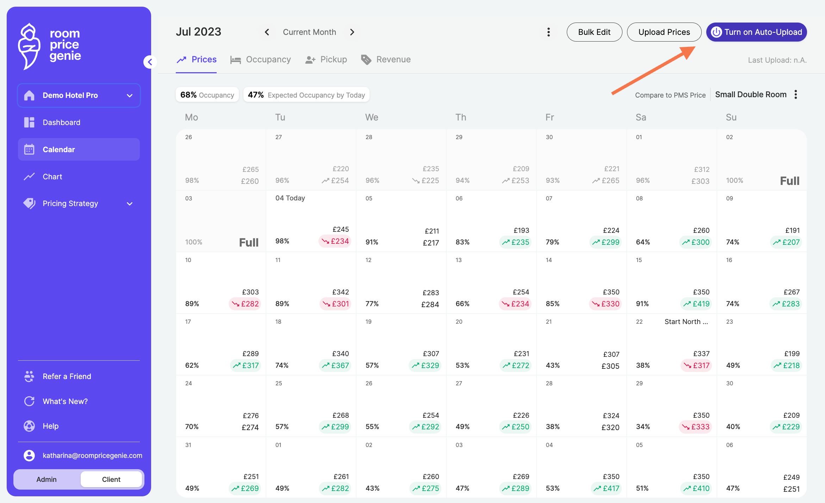Open the Demo Hotel Pro dropdown

[79, 95]
